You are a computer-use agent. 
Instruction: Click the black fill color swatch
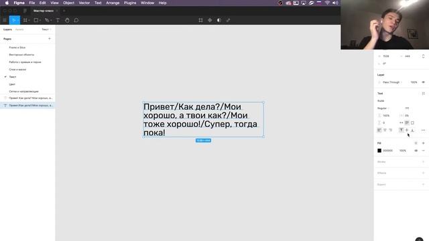pos(379,151)
